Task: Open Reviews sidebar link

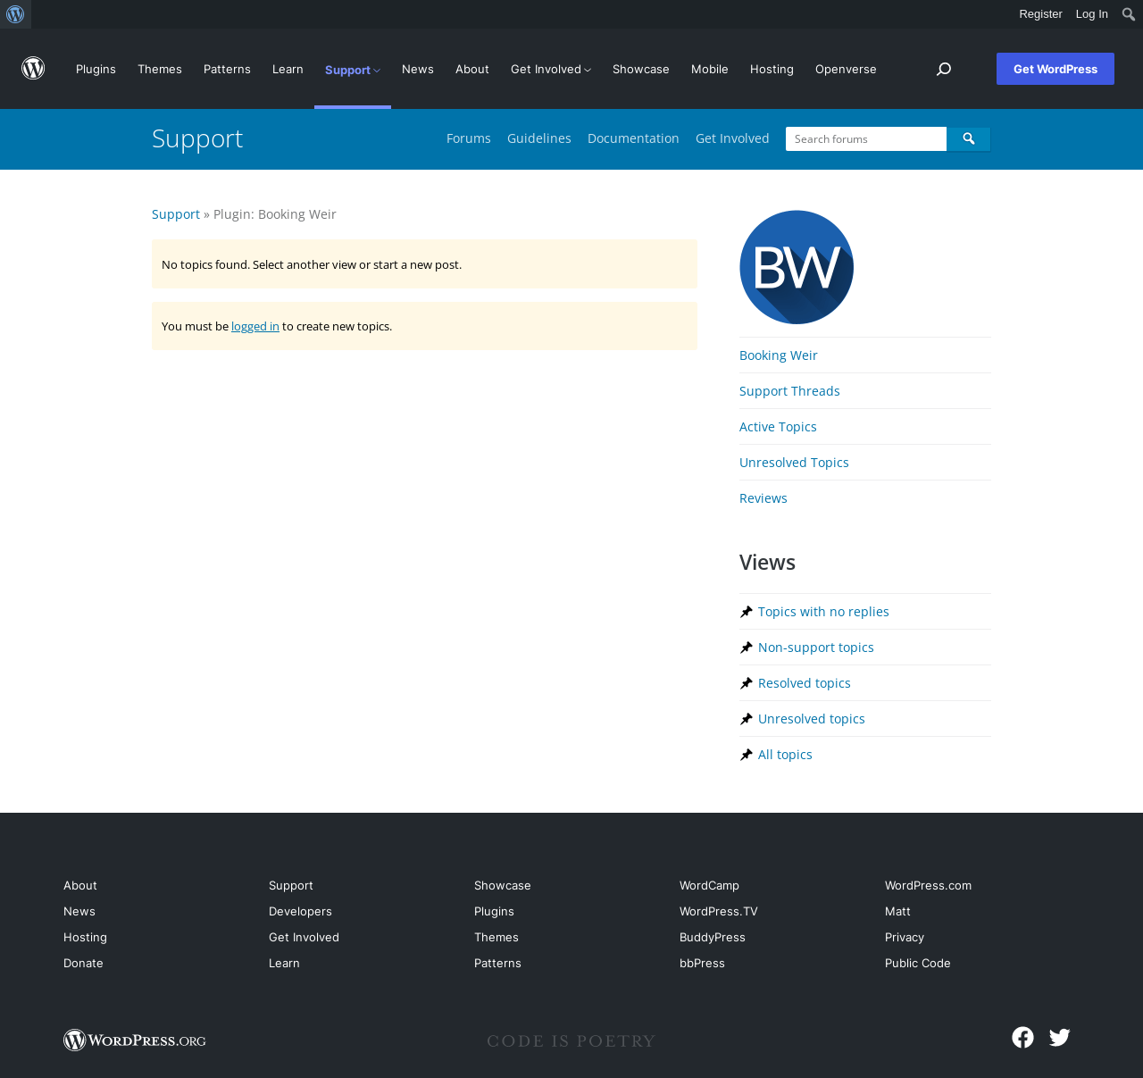Action: (763, 498)
